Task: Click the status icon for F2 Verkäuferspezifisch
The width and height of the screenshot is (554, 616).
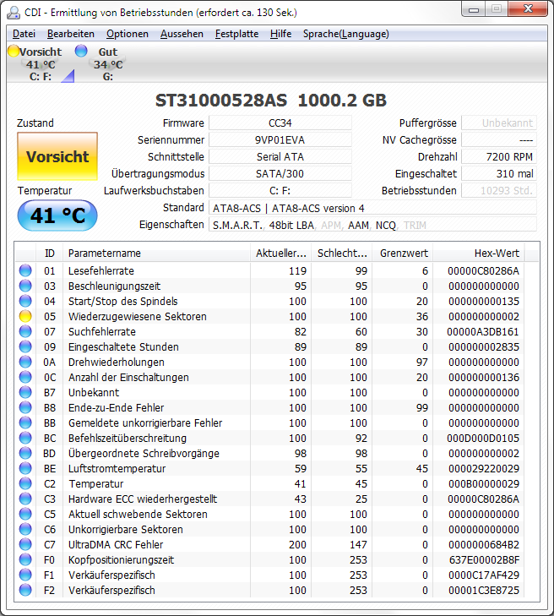Action: pos(25,590)
